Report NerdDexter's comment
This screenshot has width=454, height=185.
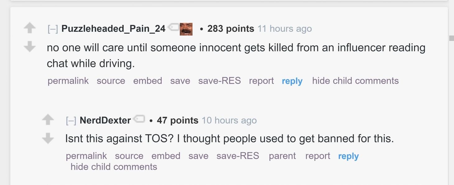click(x=317, y=156)
